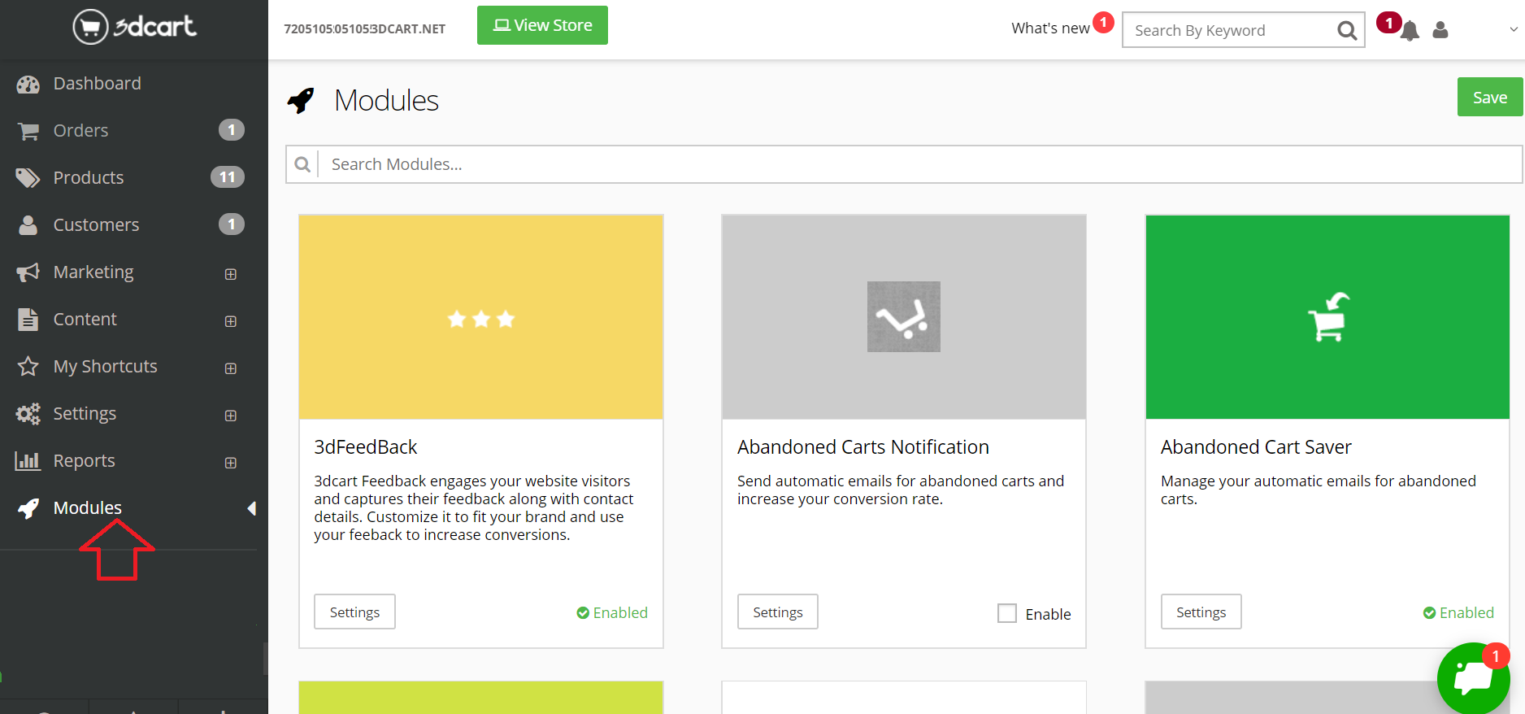Open Settings for 3dFeedBack
This screenshot has height=714, width=1525.
[354, 612]
